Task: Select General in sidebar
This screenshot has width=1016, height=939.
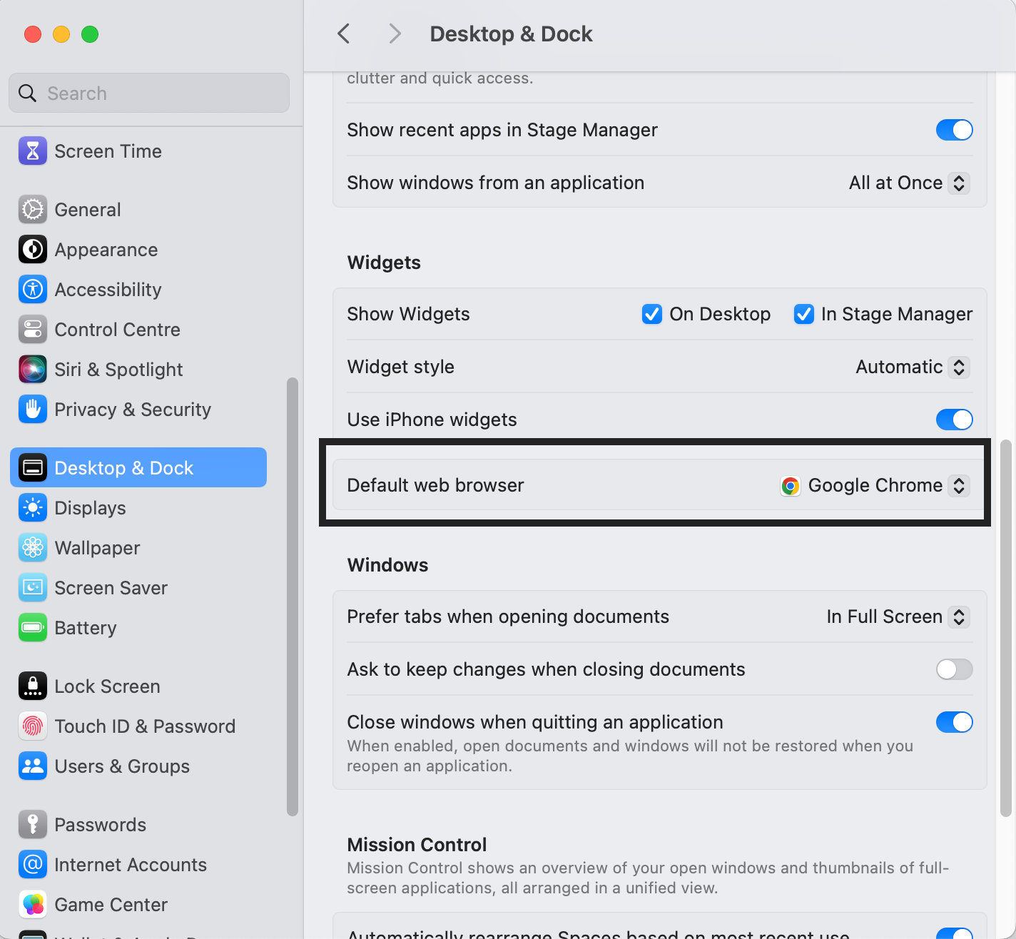Action: click(88, 210)
